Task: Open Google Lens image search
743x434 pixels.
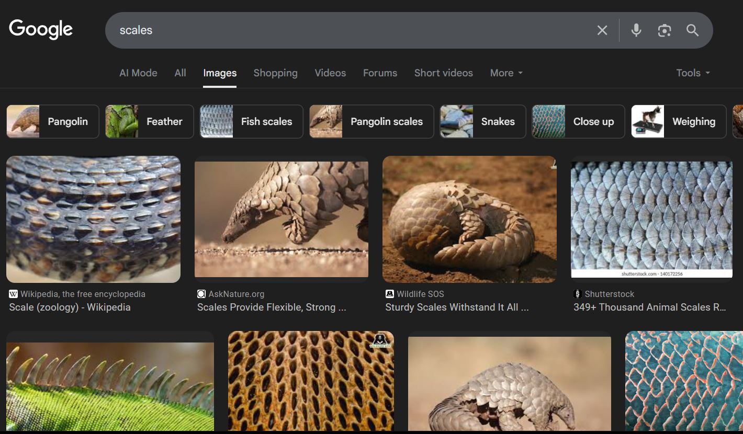Action: coord(665,30)
